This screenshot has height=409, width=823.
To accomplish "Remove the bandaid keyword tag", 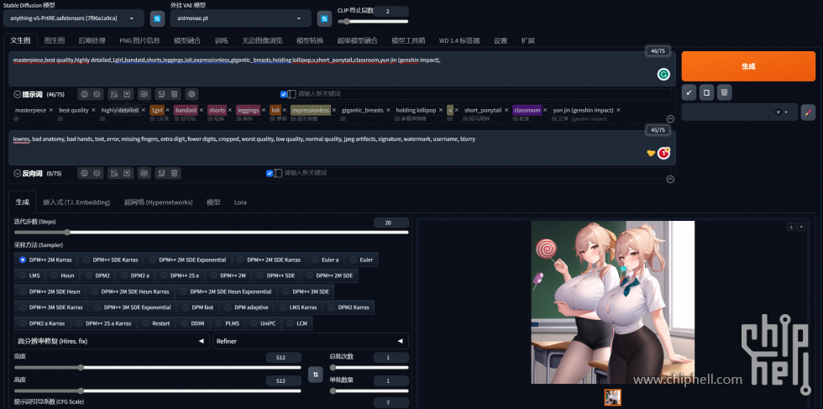I will tap(202, 110).
